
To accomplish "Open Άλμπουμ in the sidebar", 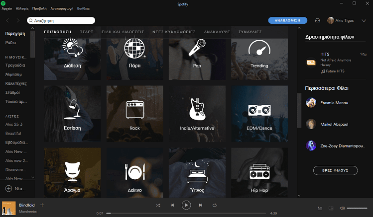I will pyautogui.click(x=13, y=74).
